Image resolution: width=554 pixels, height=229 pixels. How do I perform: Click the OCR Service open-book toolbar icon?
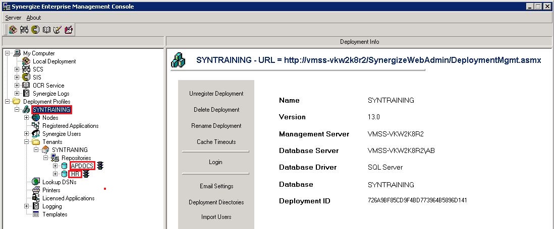point(46,30)
